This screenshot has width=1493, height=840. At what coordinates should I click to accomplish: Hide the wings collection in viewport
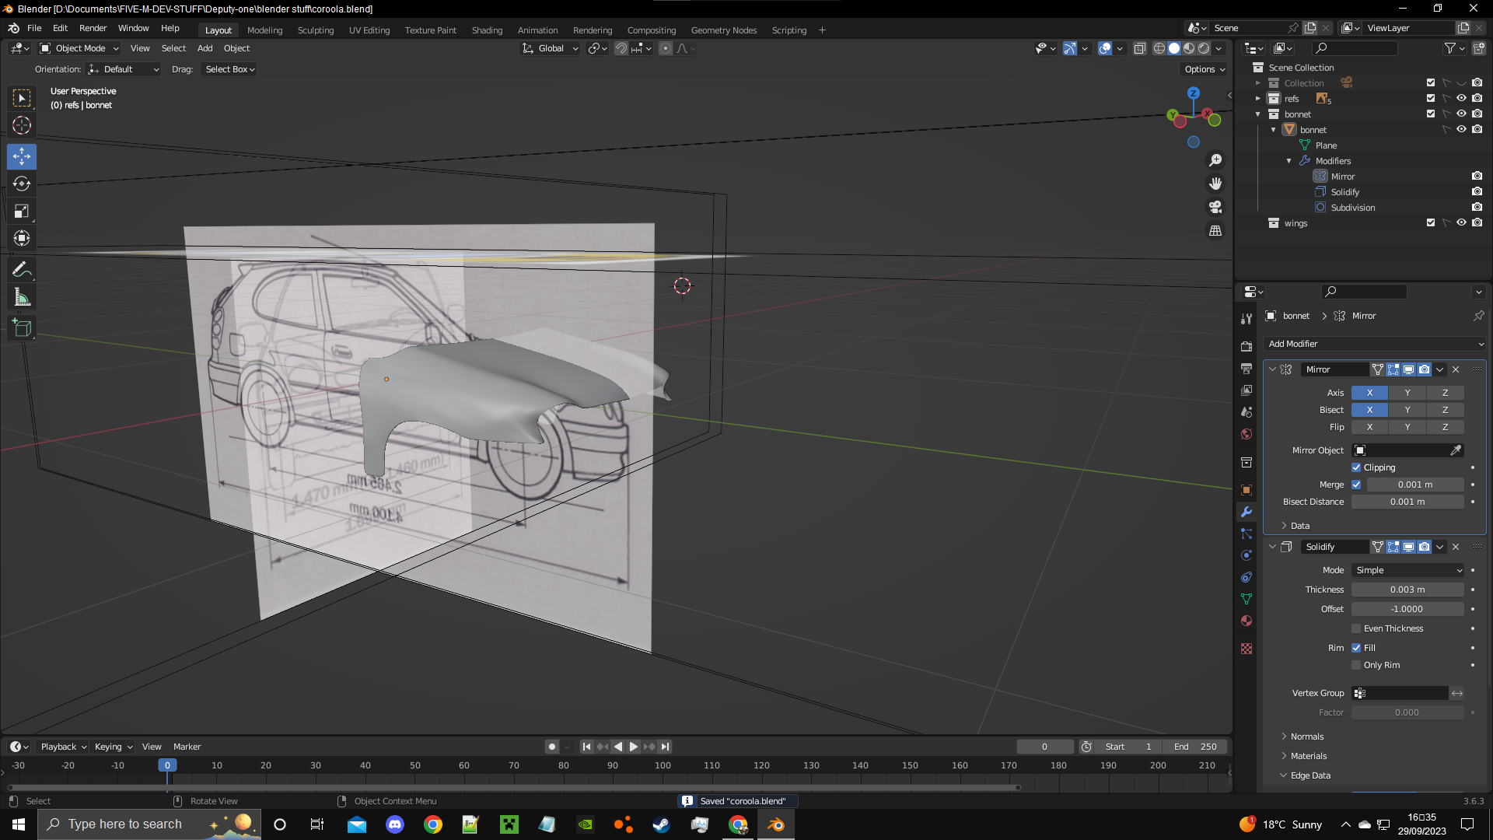[1461, 223]
